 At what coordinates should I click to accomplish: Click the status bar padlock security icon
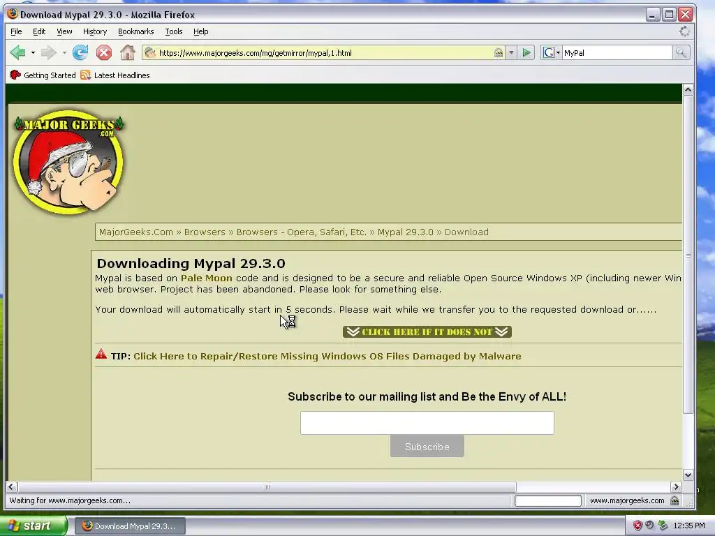675,501
